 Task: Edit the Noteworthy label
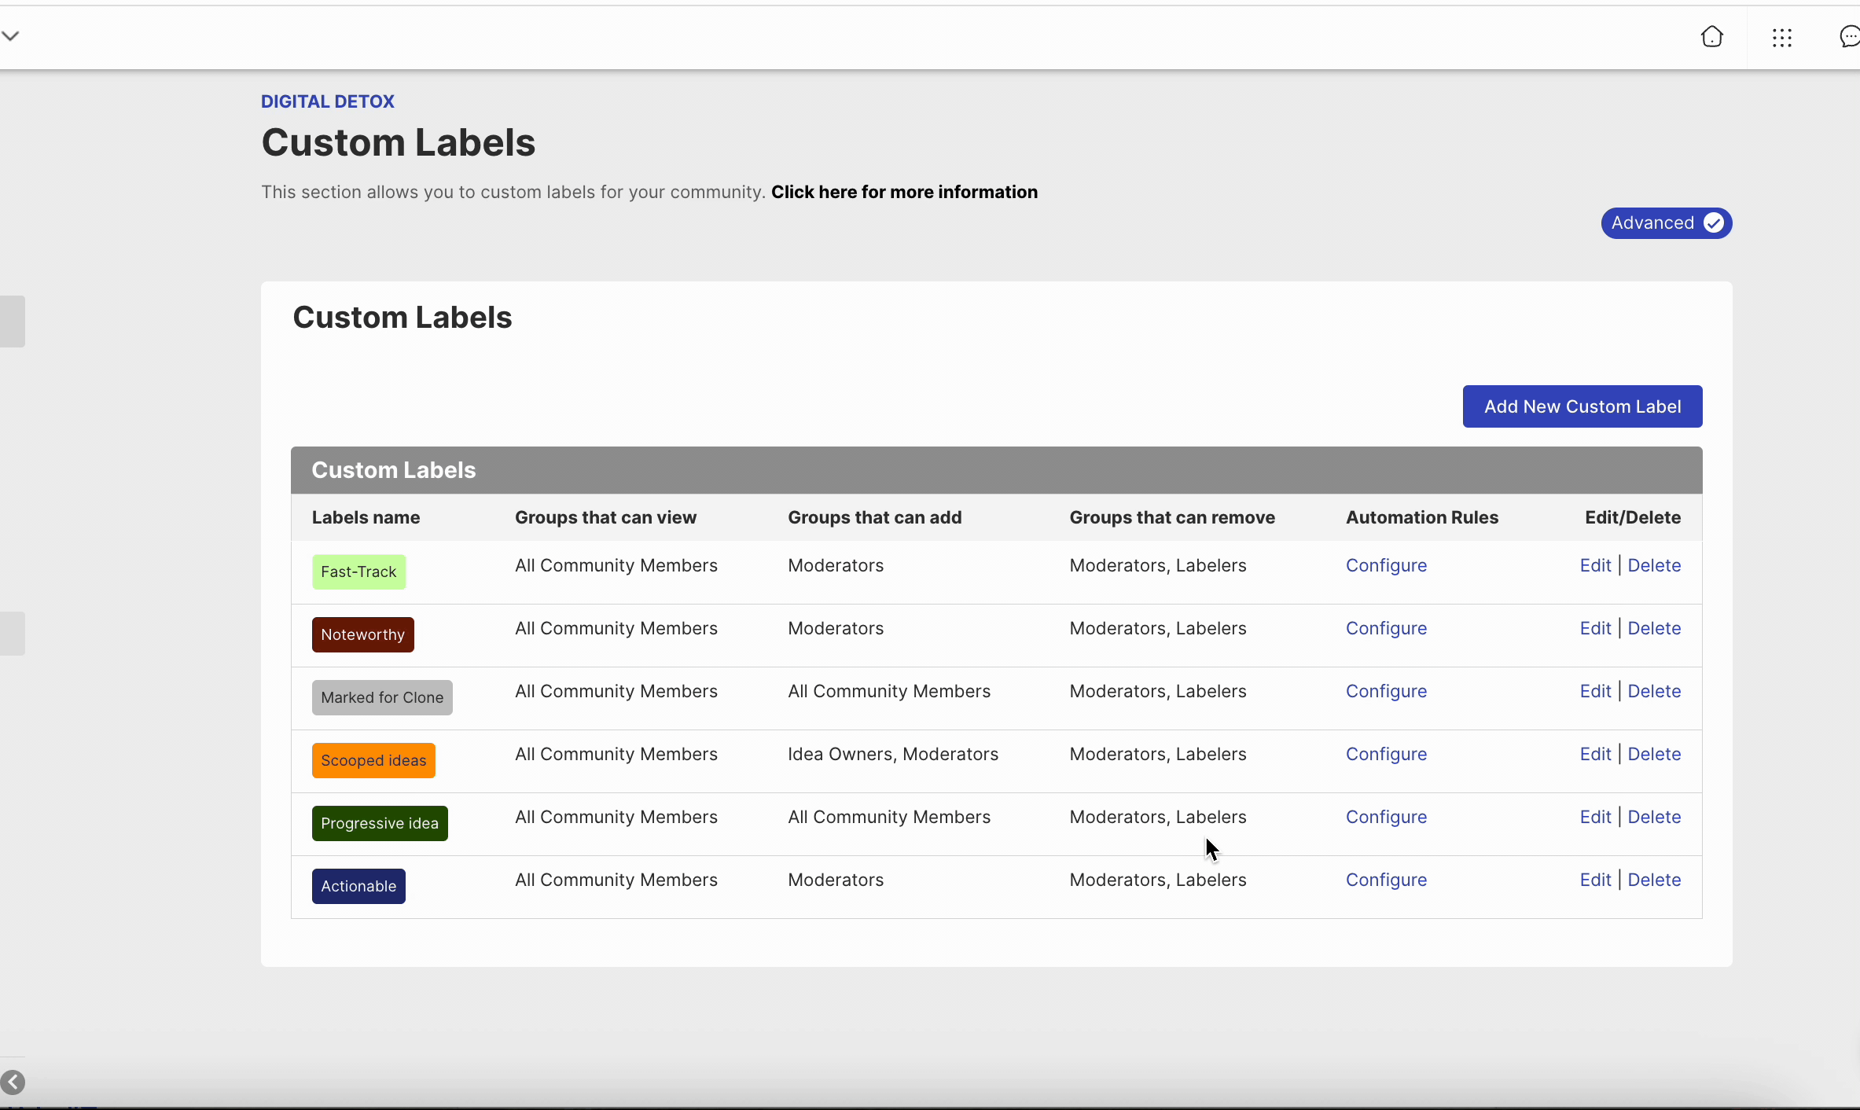pos(1595,628)
